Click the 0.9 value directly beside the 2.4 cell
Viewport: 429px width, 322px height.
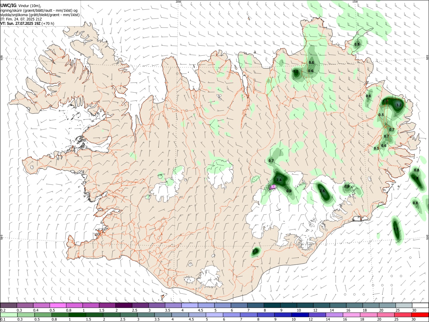point(289,191)
